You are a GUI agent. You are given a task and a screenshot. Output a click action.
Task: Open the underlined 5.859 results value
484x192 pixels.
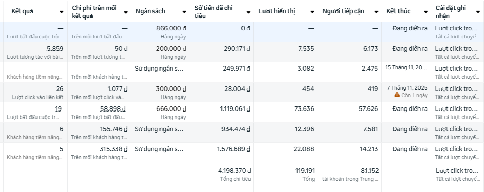click(x=55, y=49)
